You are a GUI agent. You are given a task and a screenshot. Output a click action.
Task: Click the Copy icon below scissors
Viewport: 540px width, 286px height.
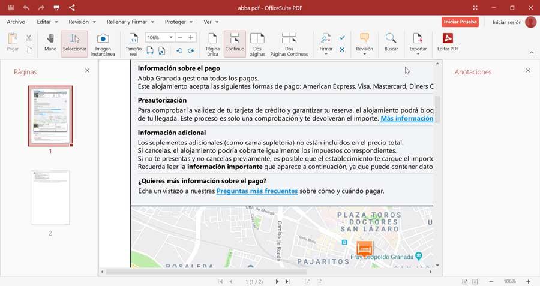point(29,50)
